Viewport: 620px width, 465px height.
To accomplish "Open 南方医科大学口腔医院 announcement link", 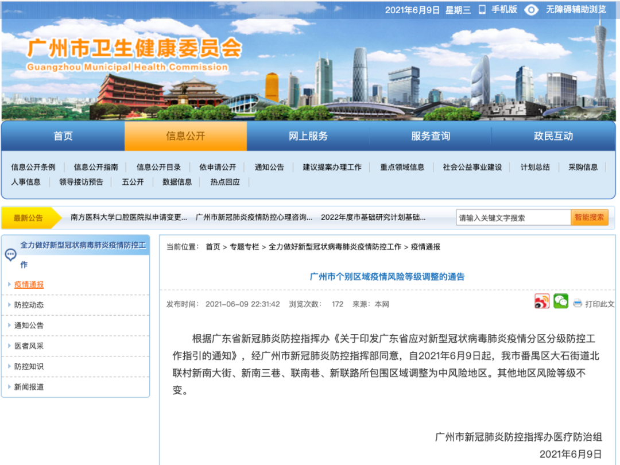I will [129, 218].
